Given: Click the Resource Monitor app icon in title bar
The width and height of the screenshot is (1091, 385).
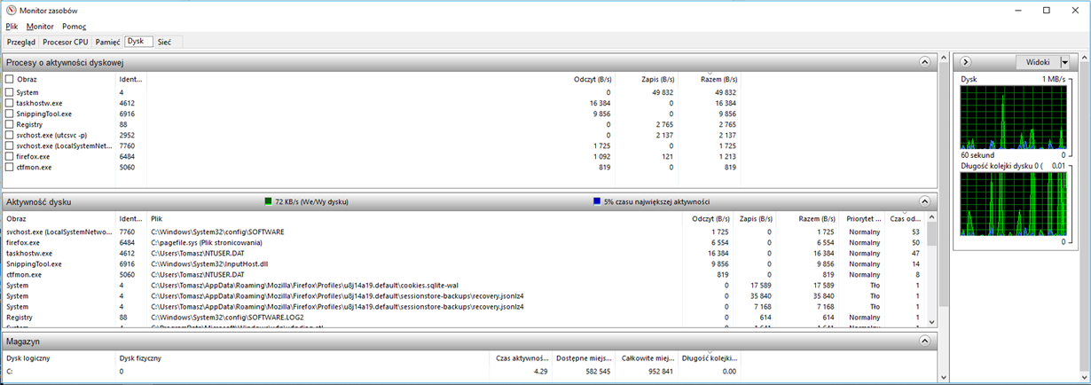Looking at the screenshot, I should [10, 10].
